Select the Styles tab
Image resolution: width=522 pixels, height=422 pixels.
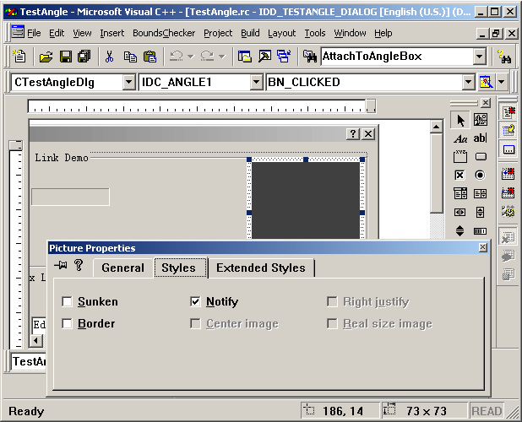[179, 268]
